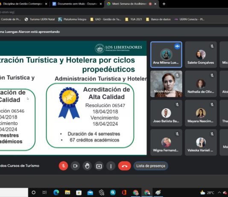The height and width of the screenshot is (197, 228).
Task: Click the blue ribbon award image on slide
Action: (69, 103)
